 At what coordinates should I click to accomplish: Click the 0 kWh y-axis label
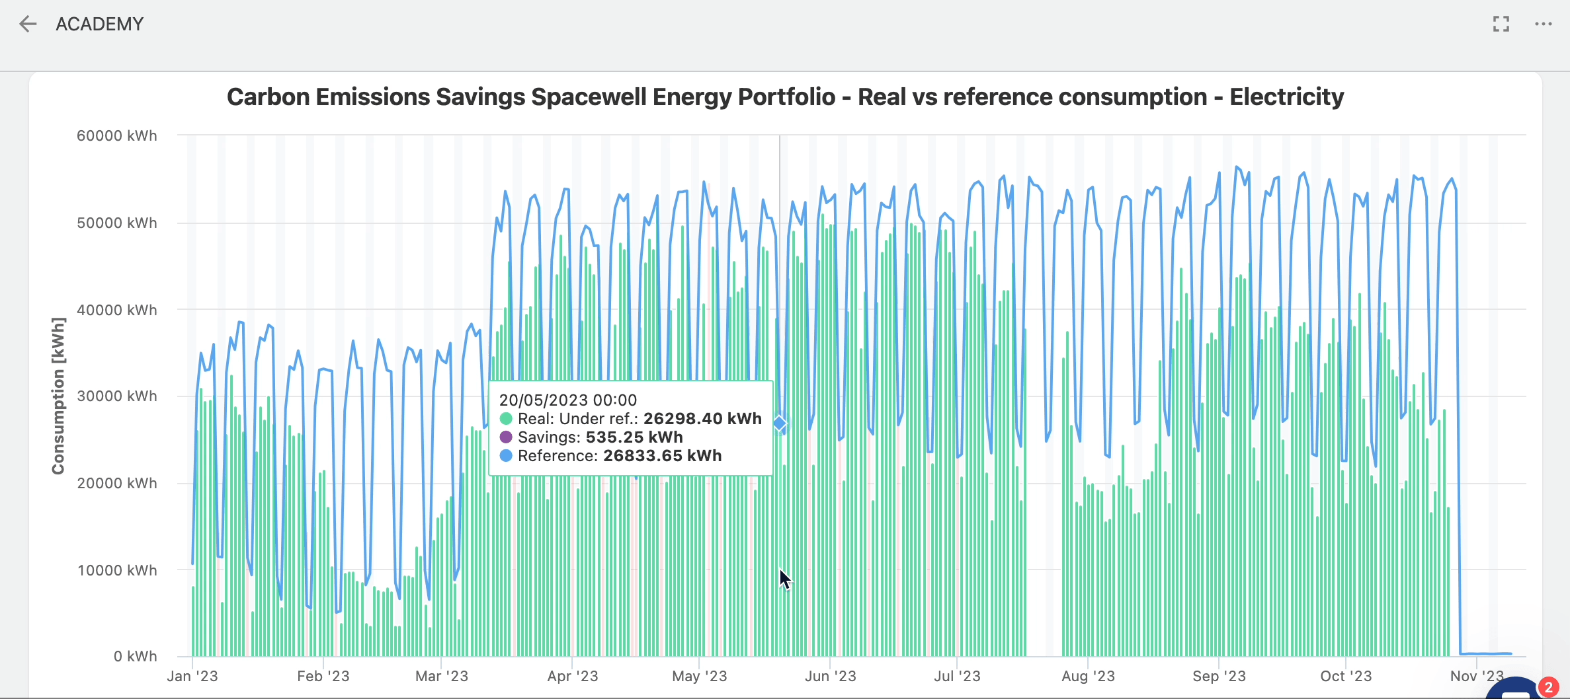136,657
